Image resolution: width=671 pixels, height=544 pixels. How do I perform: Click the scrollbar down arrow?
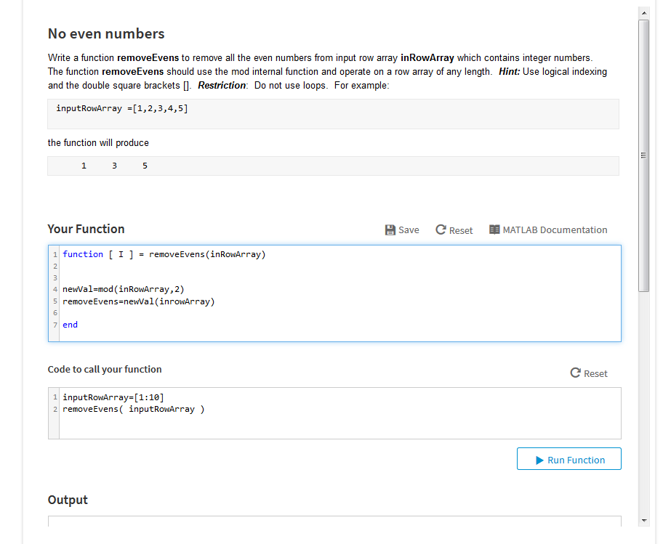(643, 520)
